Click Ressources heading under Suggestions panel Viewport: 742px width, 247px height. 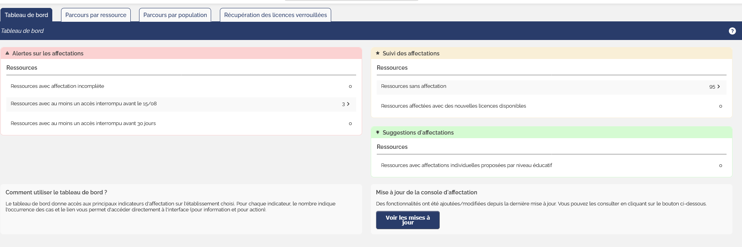click(x=392, y=147)
